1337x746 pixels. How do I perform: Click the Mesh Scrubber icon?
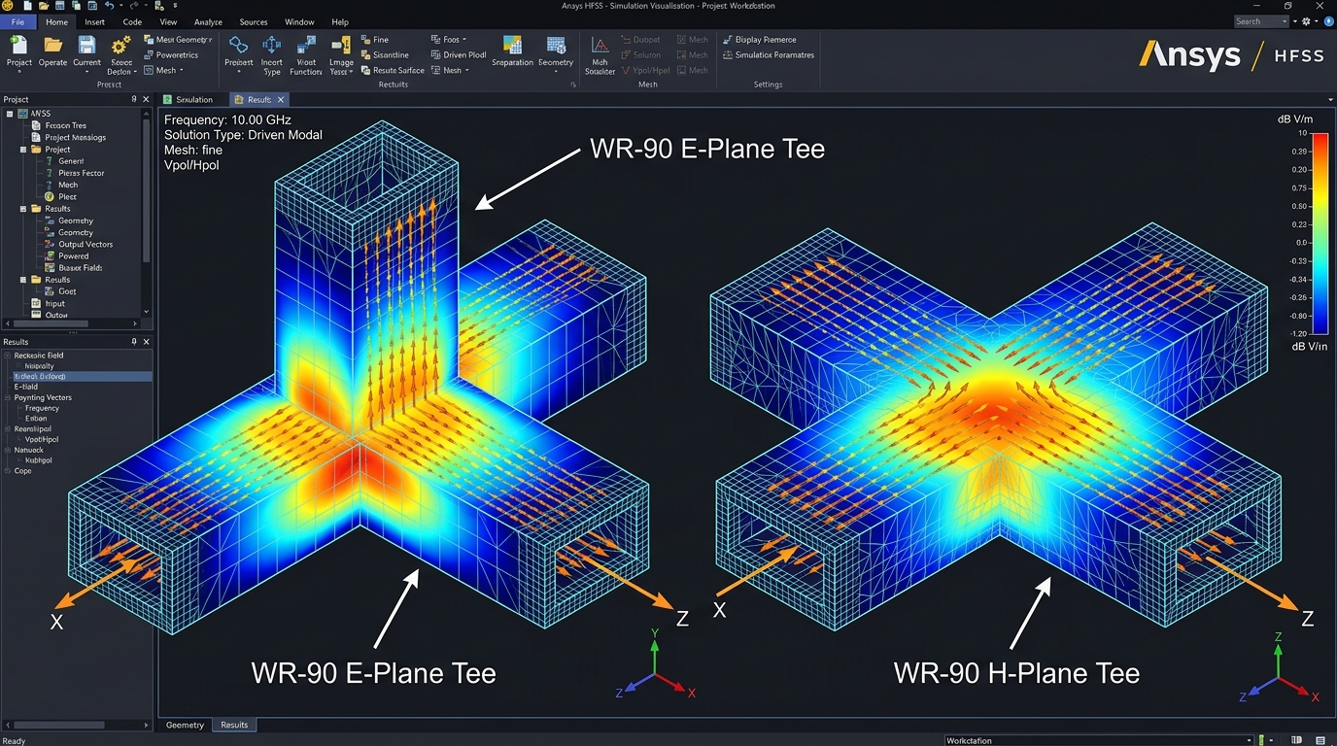[x=600, y=47]
